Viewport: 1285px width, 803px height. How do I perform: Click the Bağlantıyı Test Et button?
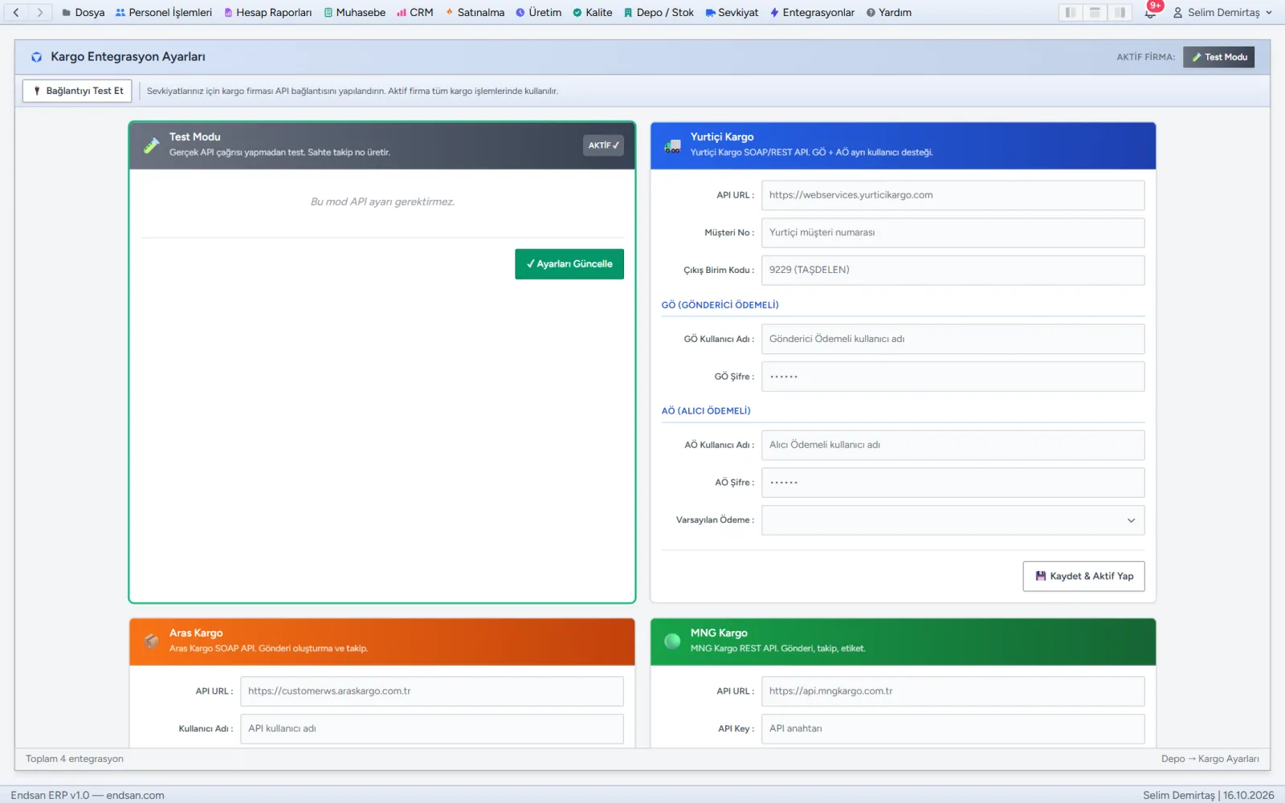click(x=77, y=91)
